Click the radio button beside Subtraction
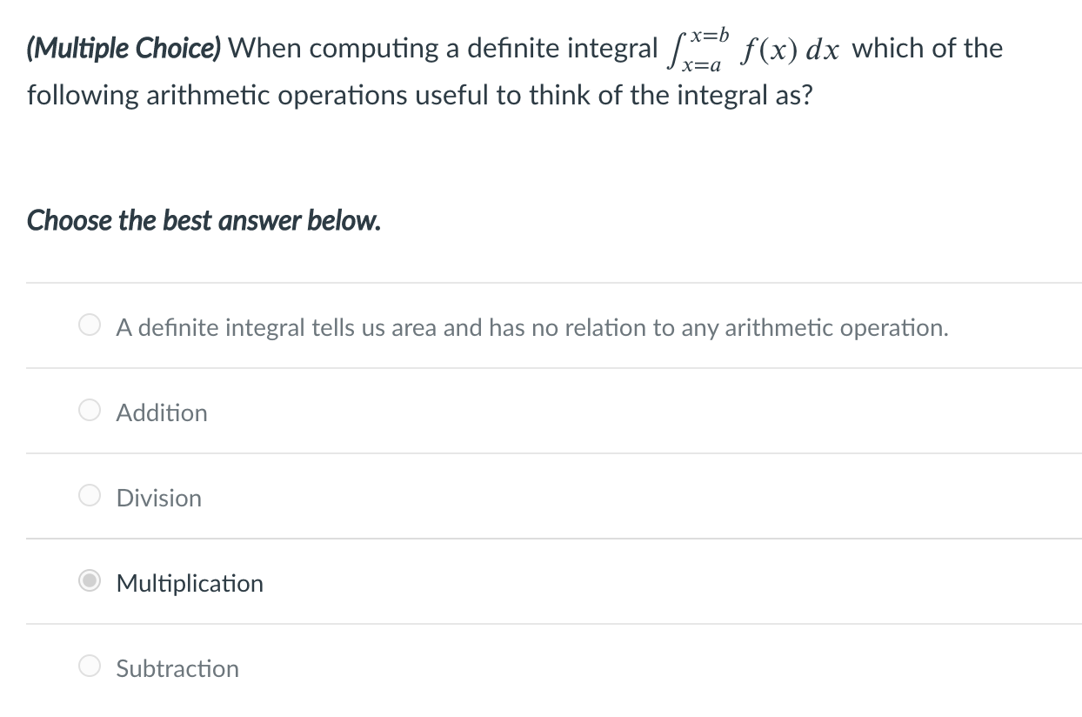Screen dimensions: 1082x717 click(89, 666)
